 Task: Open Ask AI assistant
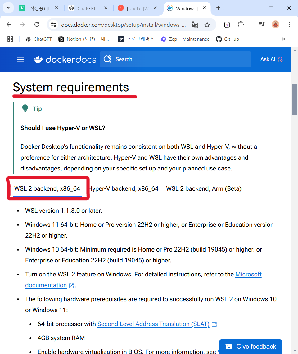[x=271, y=59]
